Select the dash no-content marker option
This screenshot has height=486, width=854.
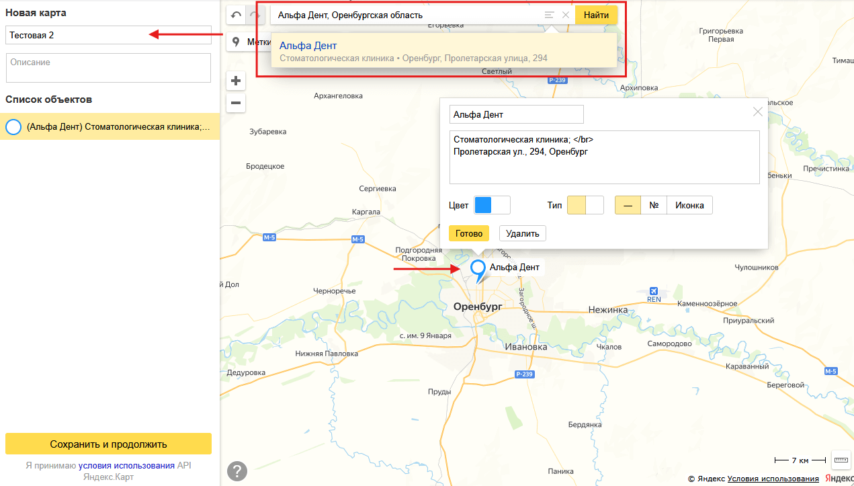(628, 205)
